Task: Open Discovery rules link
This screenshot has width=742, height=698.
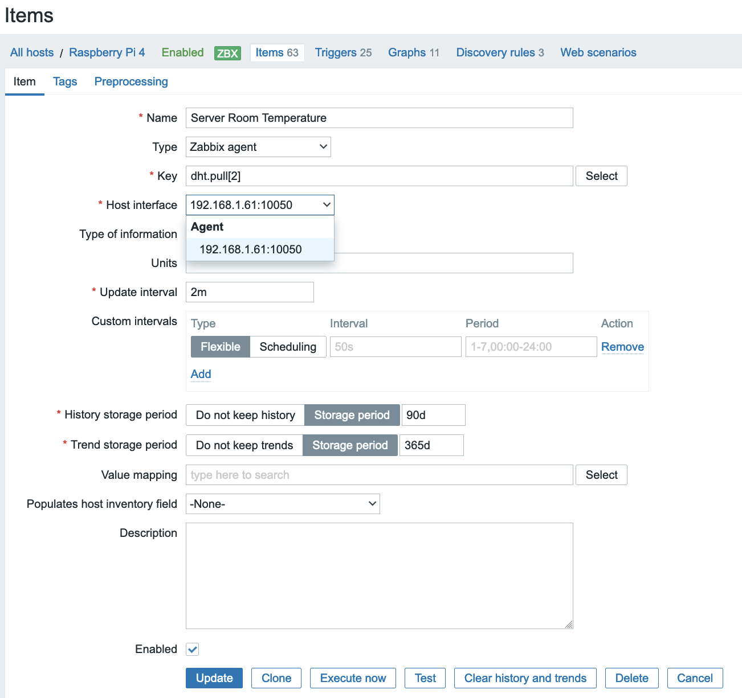Action: click(x=500, y=52)
